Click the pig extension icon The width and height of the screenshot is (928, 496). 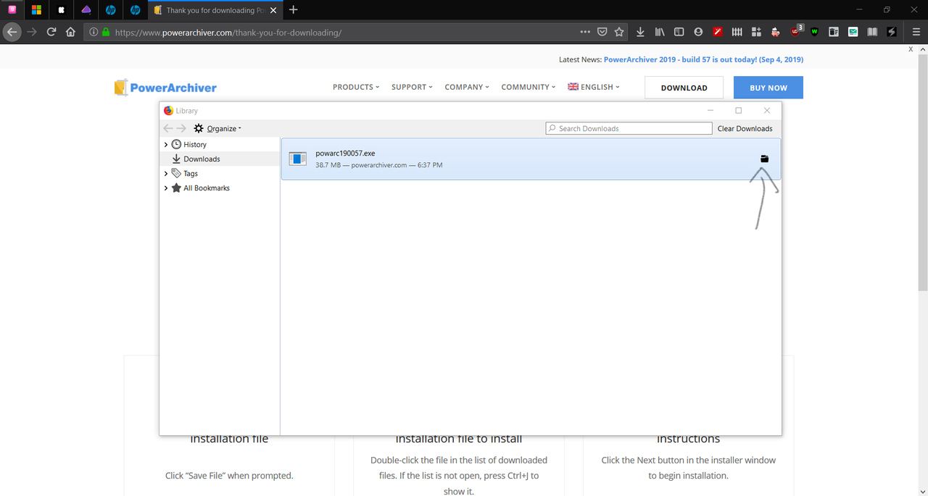pos(776,32)
